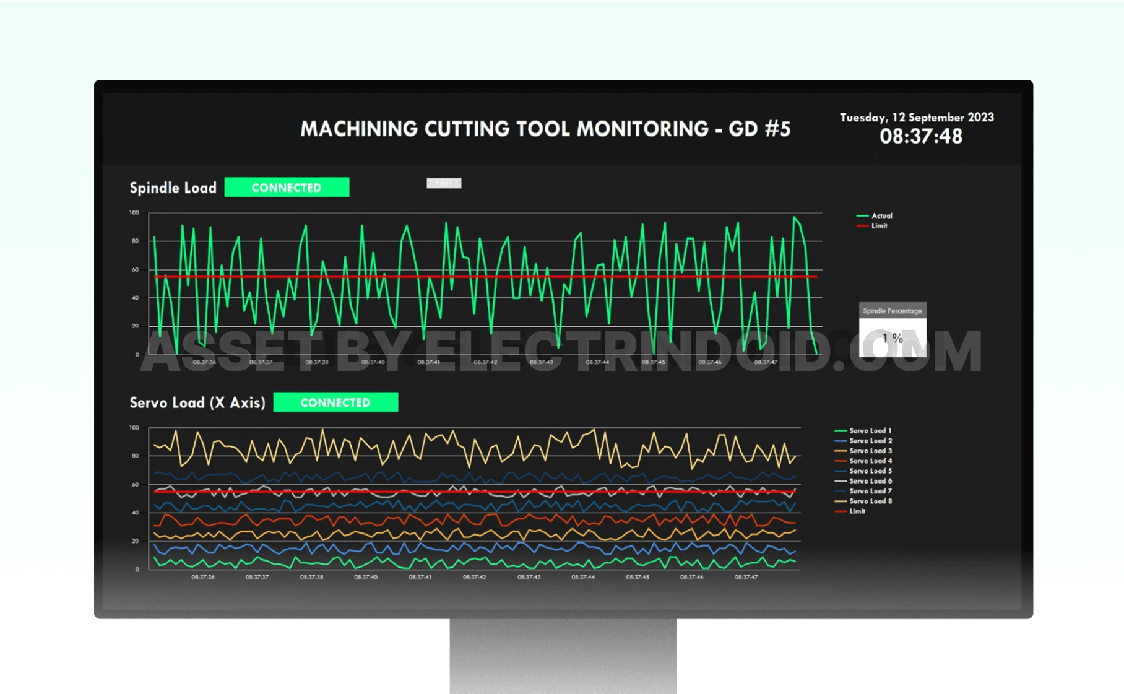Viewport: 1124px width, 694px height.
Task: Click the Servo Load 6 legend marker
Action: click(842, 480)
